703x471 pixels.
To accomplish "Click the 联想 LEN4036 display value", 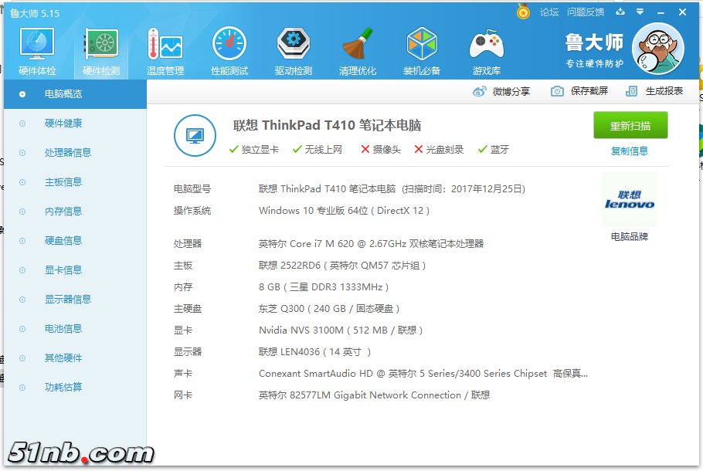I will click(314, 352).
